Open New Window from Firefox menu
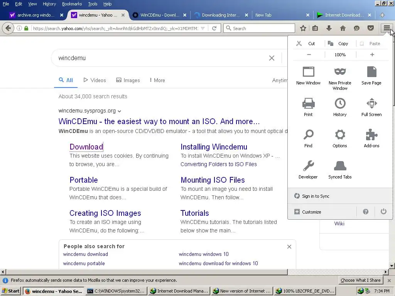The height and width of the screenshot is (296, 395). point(308,76)
